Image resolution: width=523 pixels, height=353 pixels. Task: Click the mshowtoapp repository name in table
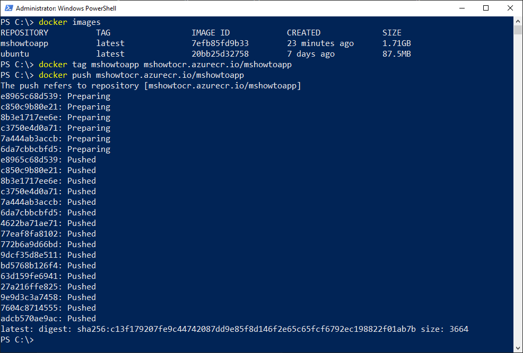(24, 43)
